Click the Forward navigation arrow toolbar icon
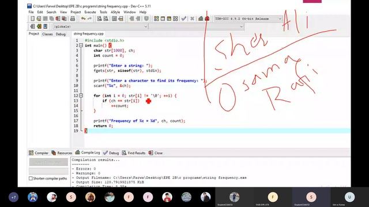This screenshot has height=207, width=369. coord(138,18)
